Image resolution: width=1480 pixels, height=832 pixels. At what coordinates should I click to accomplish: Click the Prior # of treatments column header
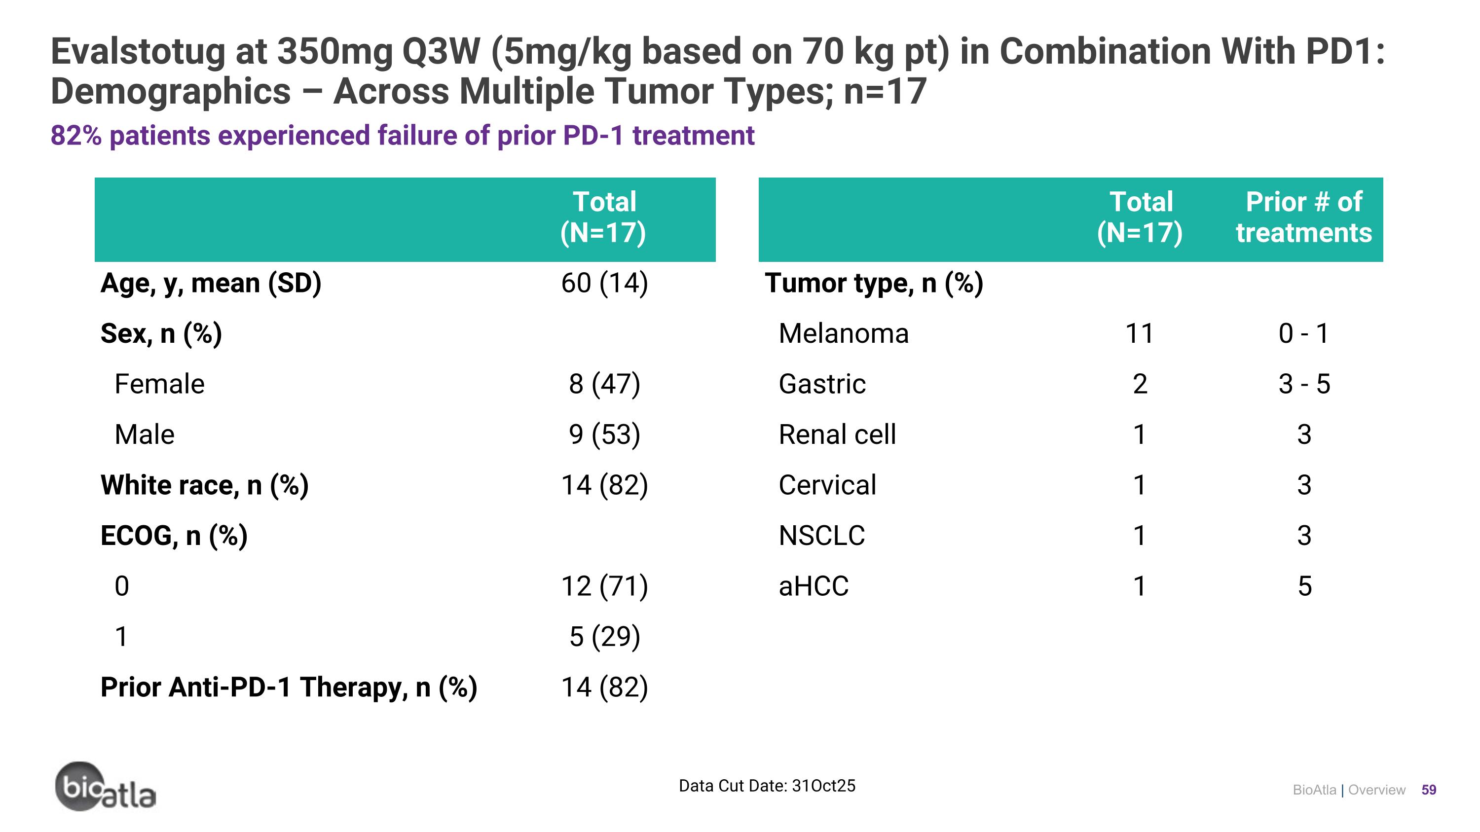1303,217
